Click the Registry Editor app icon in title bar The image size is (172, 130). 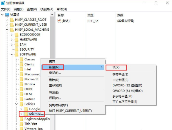pyautogui.click(x=3, y=3)
